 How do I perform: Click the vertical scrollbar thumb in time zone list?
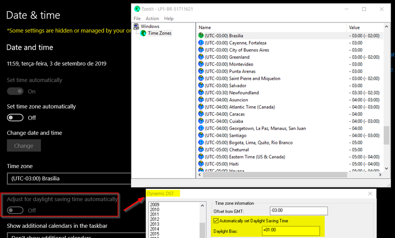386,135
